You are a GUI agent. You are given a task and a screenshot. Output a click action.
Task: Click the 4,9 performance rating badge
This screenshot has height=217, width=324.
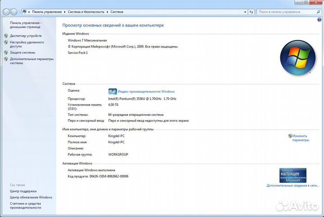click(x=112, y=91)
